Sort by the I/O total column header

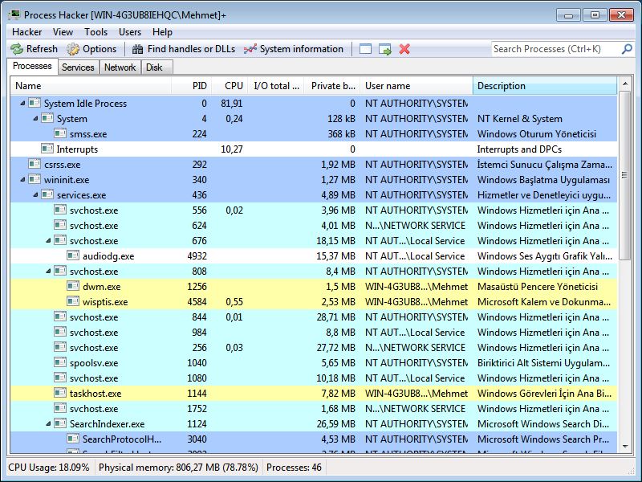point(276,86)
